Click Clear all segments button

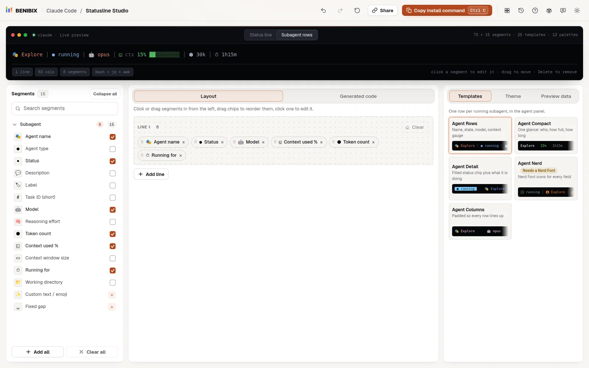pyautogui.click(x=92, y=352)
